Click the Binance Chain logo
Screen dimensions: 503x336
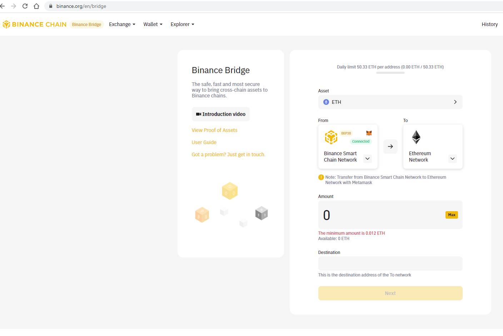pyautogui.click(x=34, y=24)
